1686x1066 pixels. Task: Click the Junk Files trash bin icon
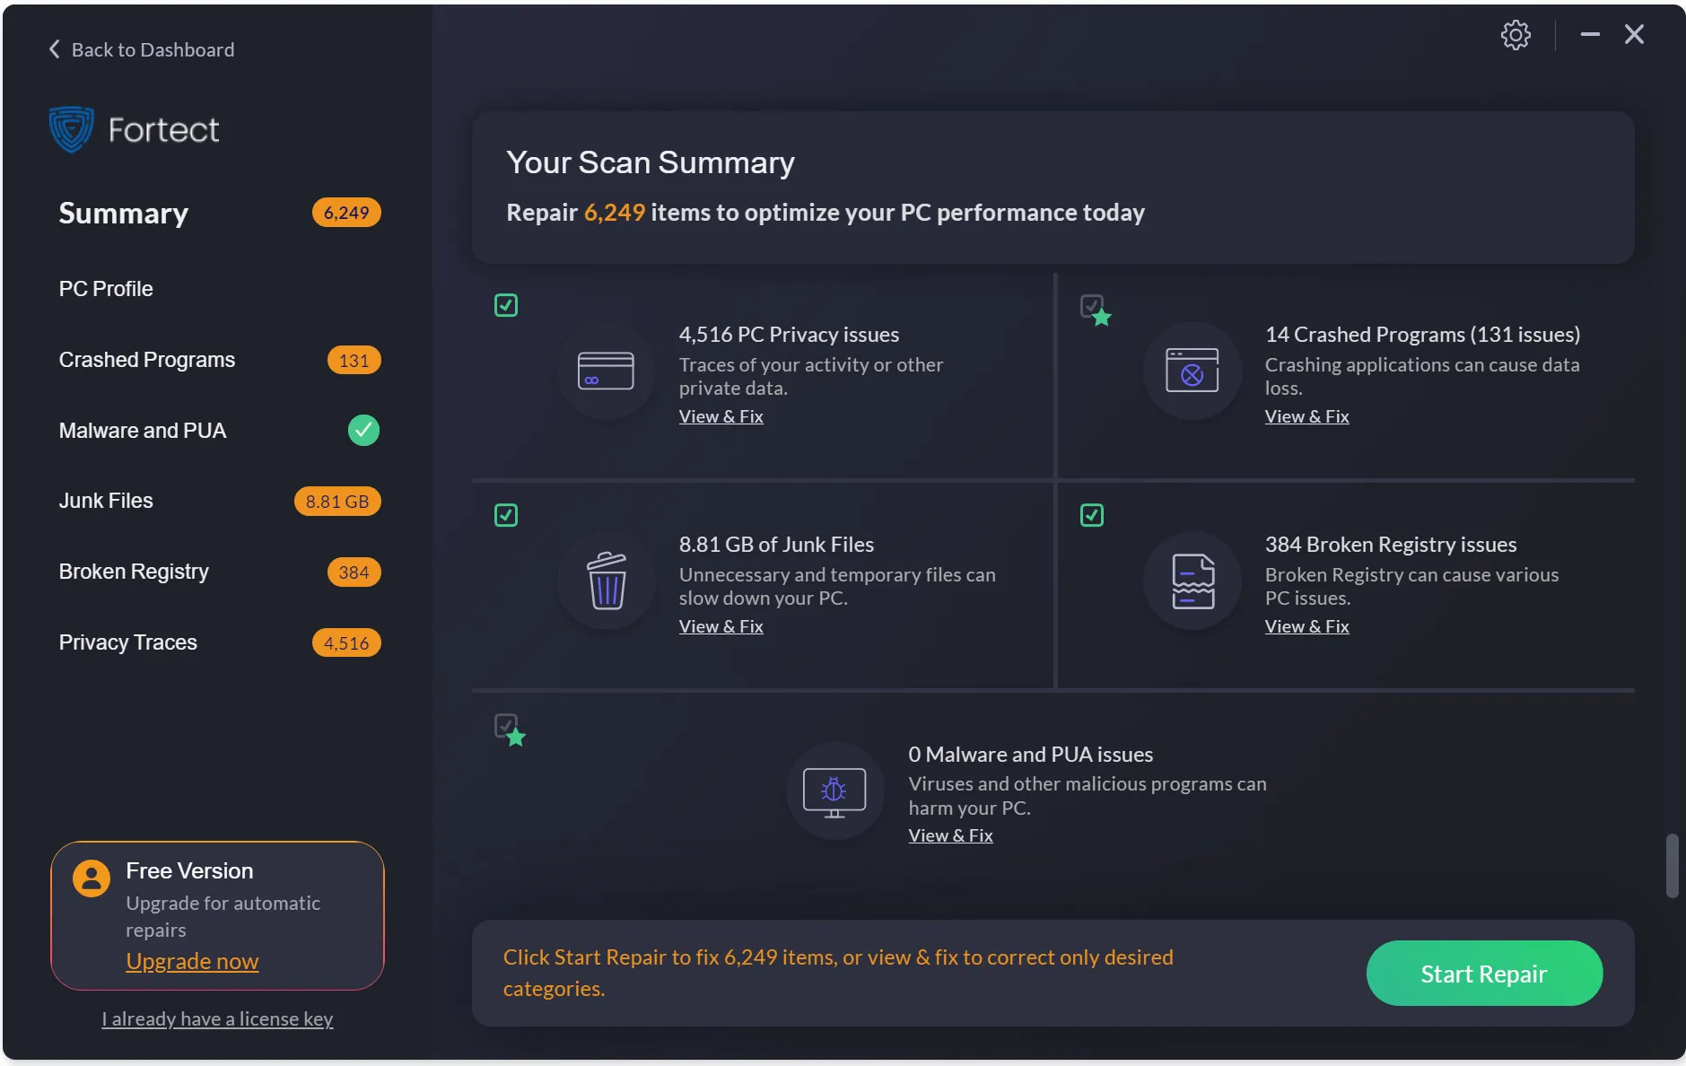(607, 581)
